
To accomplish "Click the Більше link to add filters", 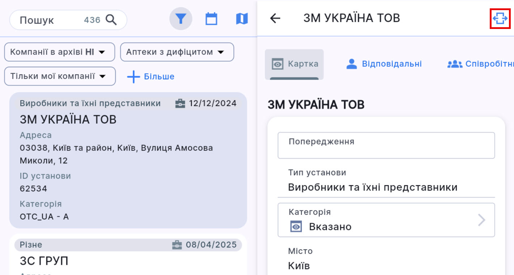I will pos(151,76).
